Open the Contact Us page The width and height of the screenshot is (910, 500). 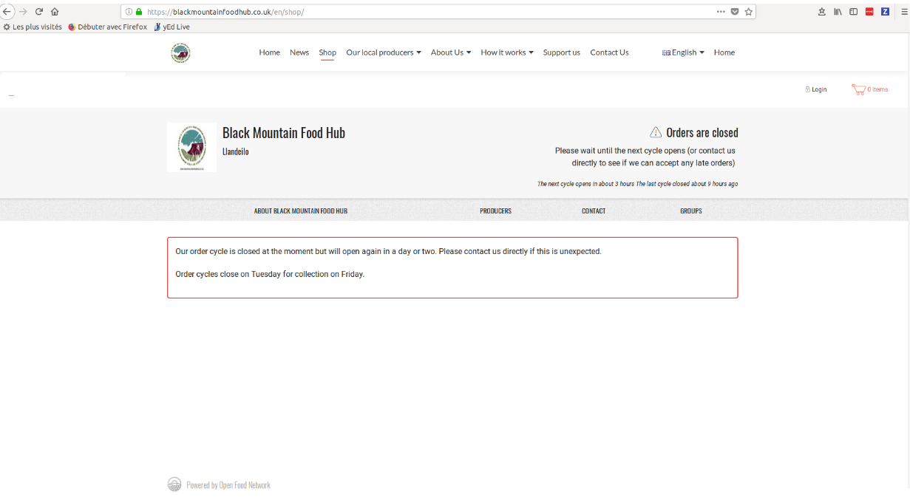point(609,52)
